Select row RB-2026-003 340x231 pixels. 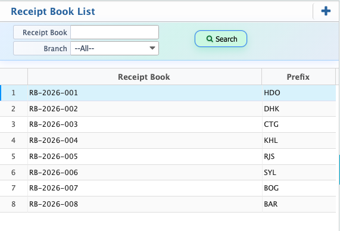point(168,124)
